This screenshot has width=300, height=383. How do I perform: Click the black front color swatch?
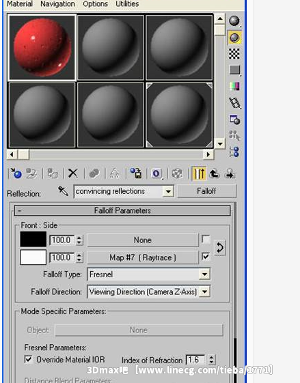[33, 239]
